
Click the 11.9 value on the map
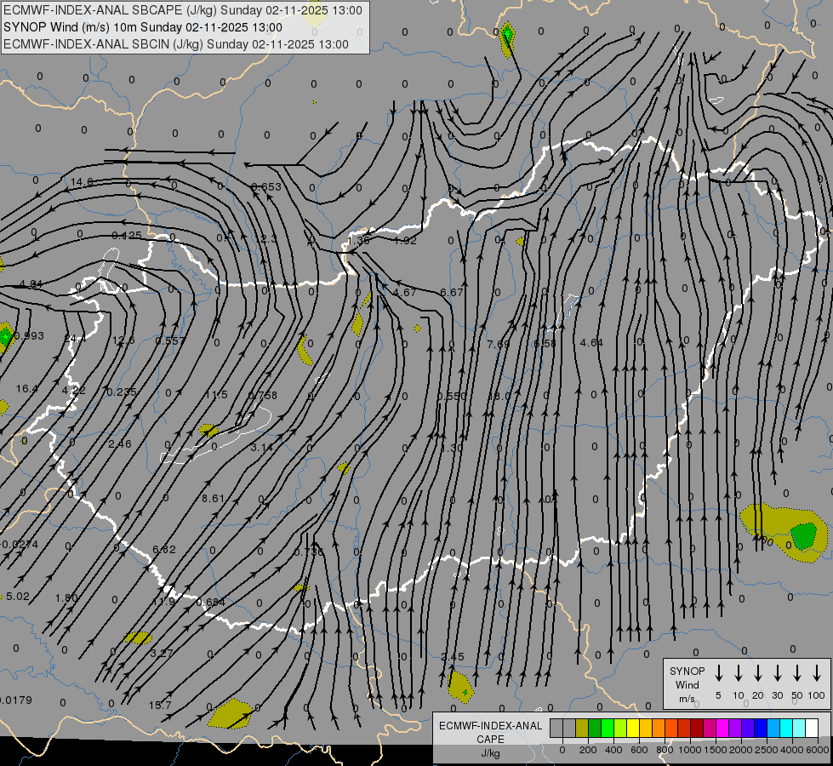coord(163,602)
